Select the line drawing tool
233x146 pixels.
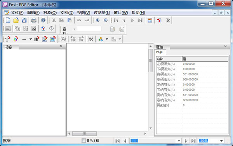coord(24,39)
